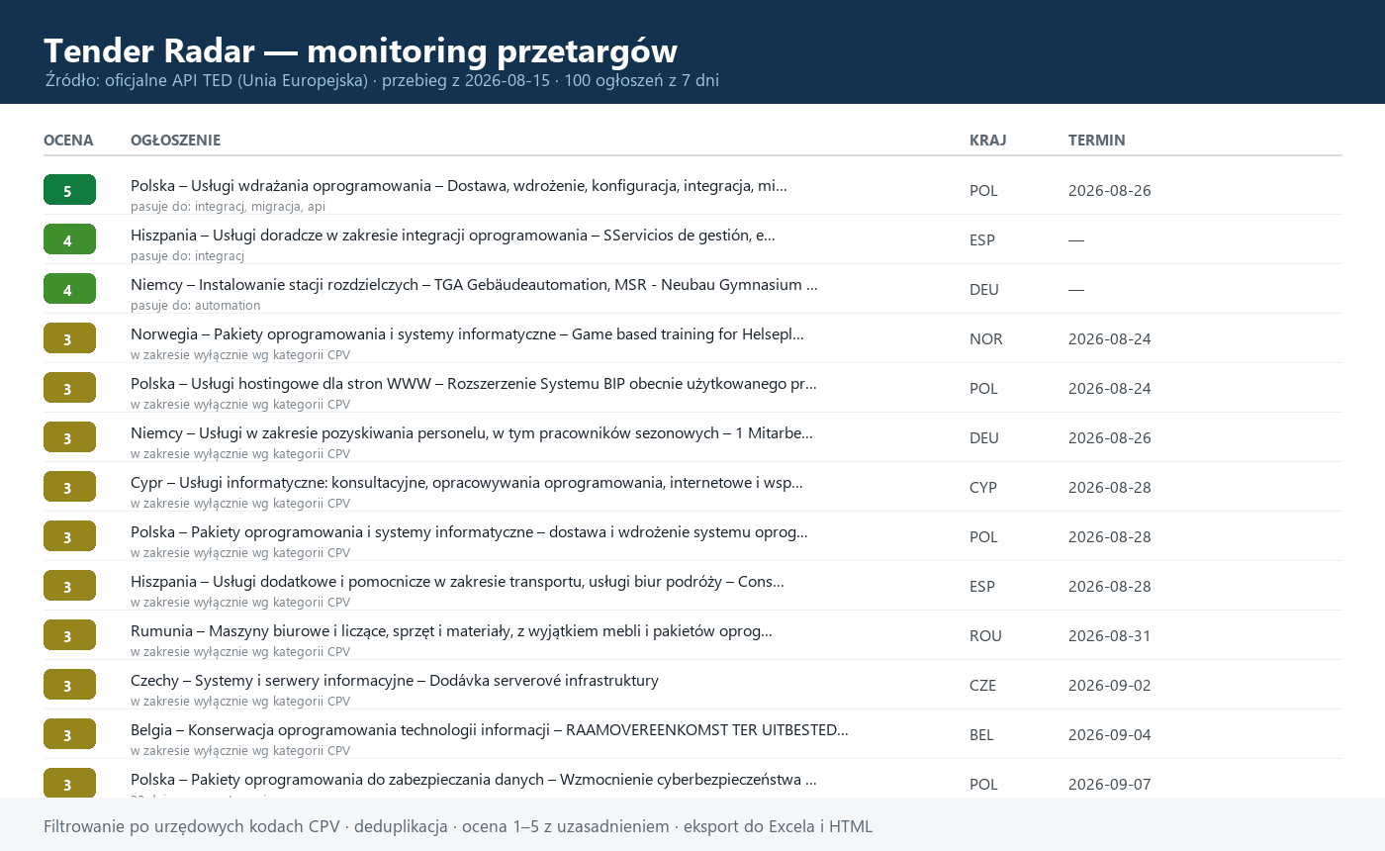1385x851 pixels.
Task: Click the KRAJ column header
Action: click(x=987, y=141)
